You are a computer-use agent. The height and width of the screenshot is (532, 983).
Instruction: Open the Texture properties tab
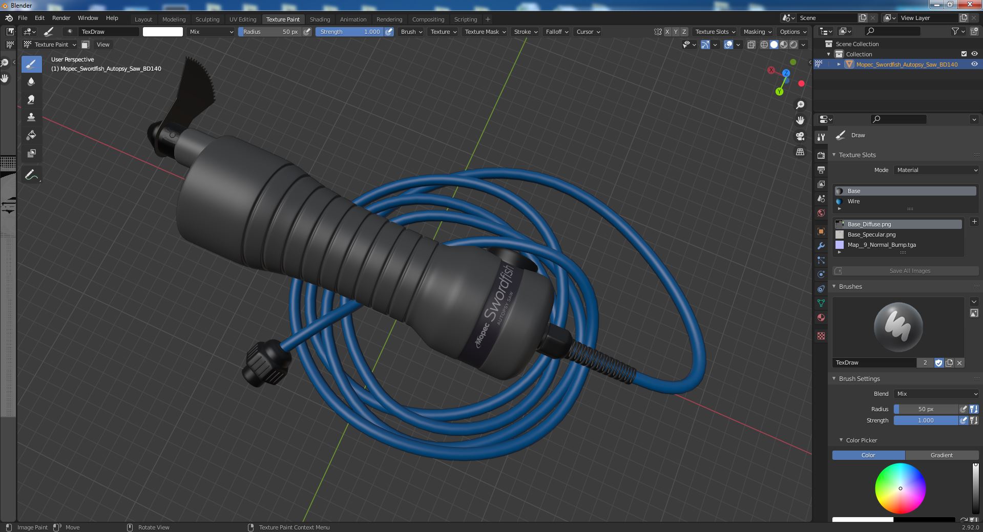pos(821,336)
